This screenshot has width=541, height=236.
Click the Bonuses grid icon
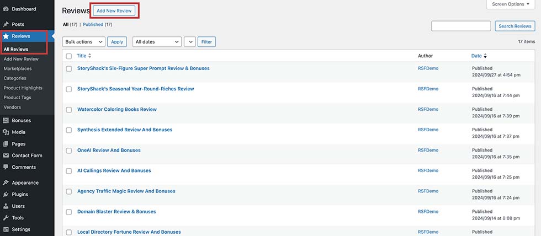(x=6, y=121)
